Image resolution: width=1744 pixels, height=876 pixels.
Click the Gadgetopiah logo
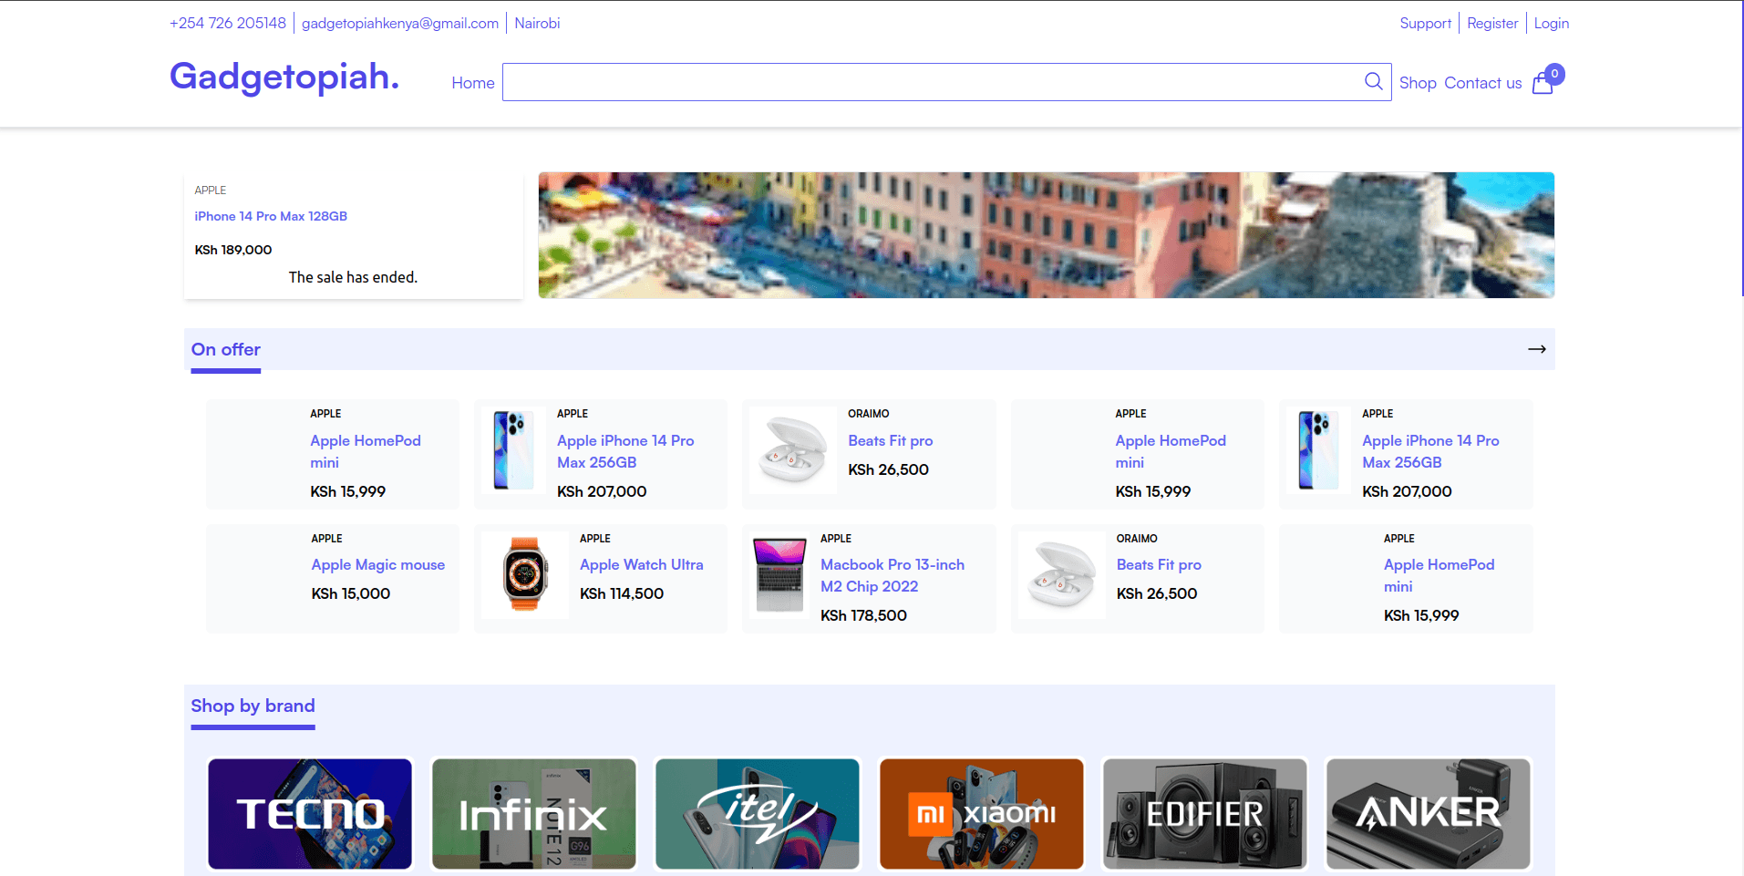(x=284, y=77)
